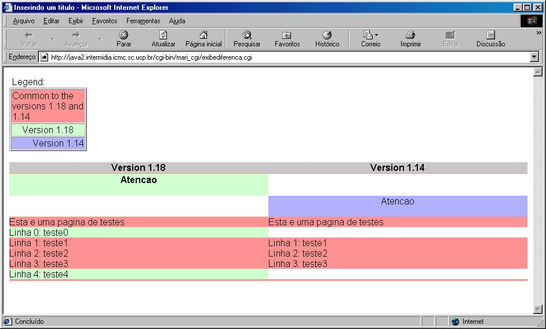This screenshot has width=546, height=329.
Task: Open the Arquivo menu
Action: tap(24, 21)
